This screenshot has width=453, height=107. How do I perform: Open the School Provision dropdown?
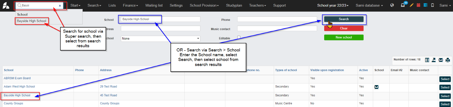[x=204, y=5]
